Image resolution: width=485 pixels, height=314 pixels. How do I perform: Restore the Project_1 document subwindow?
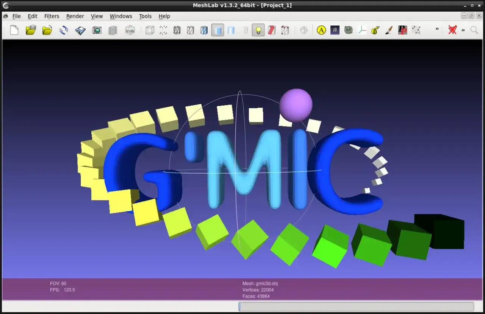tap(471, 16)
